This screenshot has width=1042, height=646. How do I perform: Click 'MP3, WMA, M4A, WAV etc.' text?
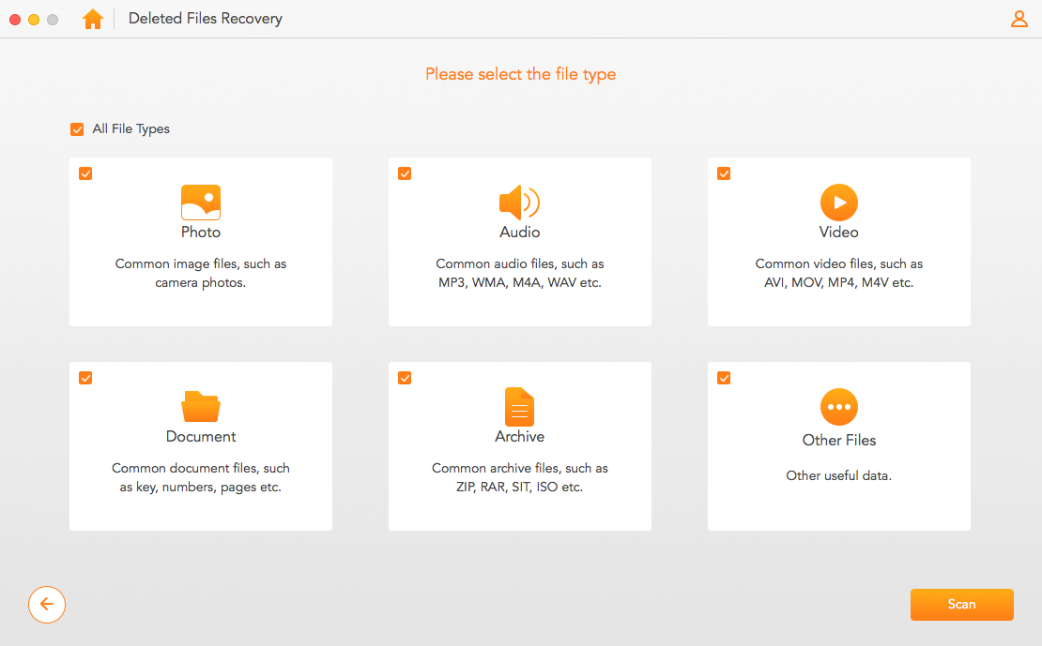520,283
